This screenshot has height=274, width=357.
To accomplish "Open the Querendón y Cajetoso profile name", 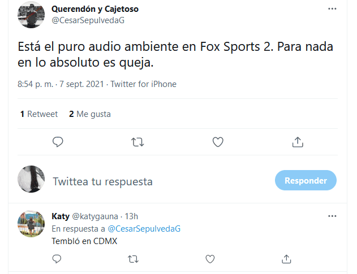I will [x=95, y=9].
